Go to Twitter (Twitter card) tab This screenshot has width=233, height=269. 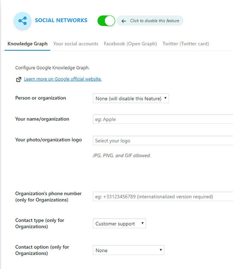[186, 44]
